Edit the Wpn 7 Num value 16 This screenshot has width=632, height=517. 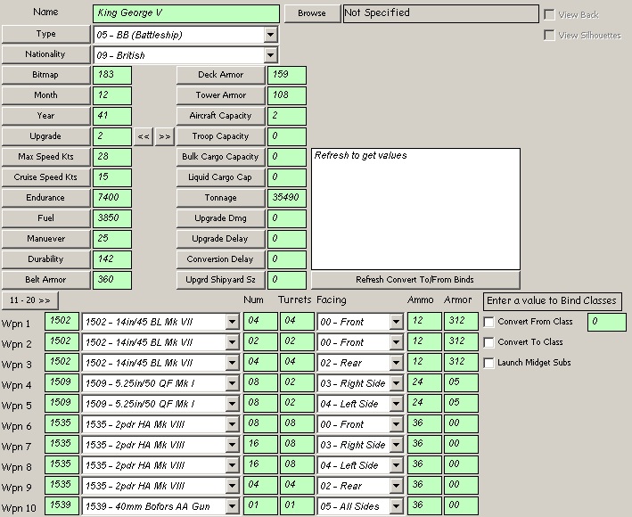pyautogui.click(x=260, y=444)
